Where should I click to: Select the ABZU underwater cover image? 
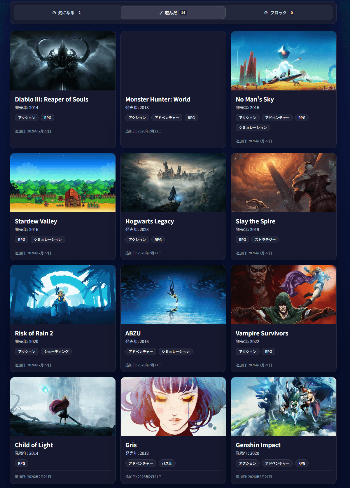coord(173,295)
